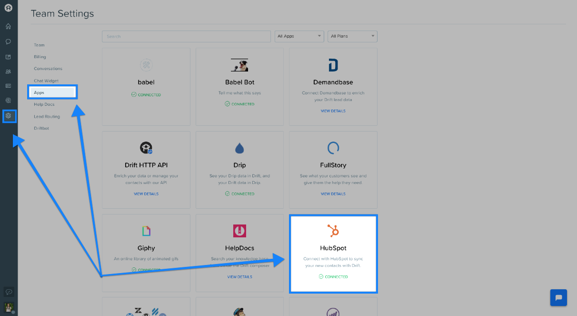
Task: Open the user avatar at sidebar bottom
Action: [x=9, y=307]
